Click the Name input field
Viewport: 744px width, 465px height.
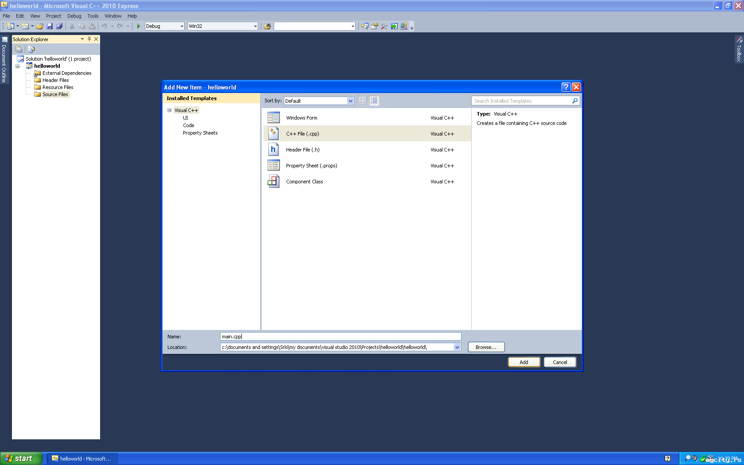pos(341,337)
